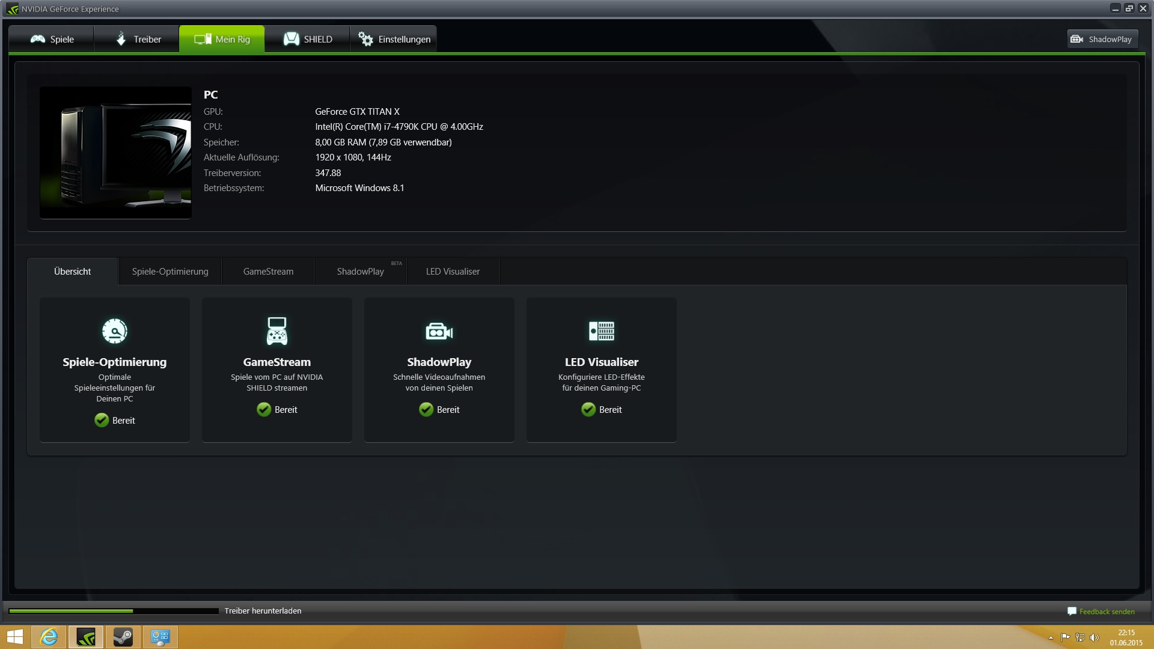The image size is (1154, 649).
Task: Click the LED Visualiser Bereit checkmark
Action: (x=588, y=409)
